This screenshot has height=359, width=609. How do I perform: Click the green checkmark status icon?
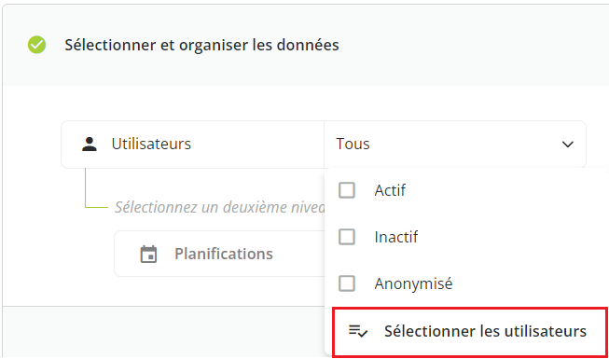(x=37, y=45)
